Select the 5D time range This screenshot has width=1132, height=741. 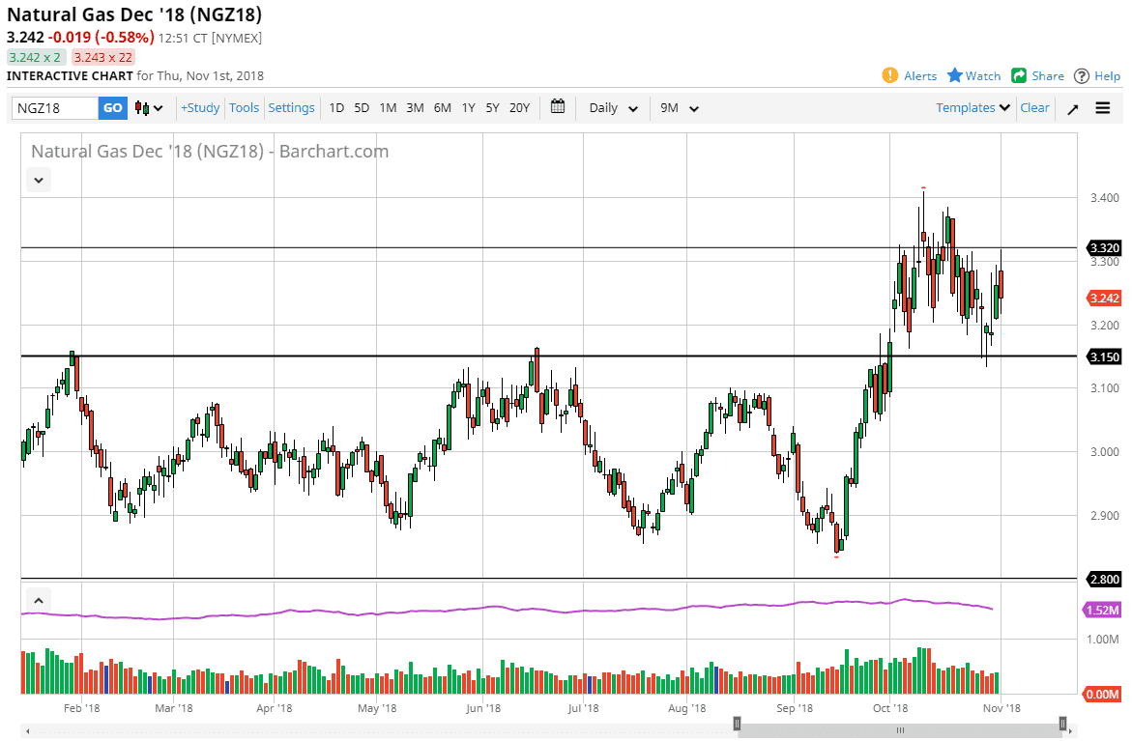362,107
